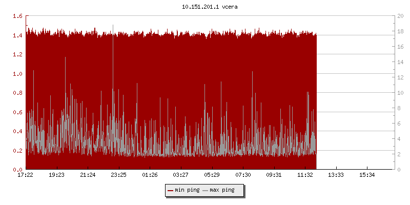Image resolution: width=410 pixels, height=205 pixels.
Task: Click the 1.0 label on left axis
Action: click(17, 74)
